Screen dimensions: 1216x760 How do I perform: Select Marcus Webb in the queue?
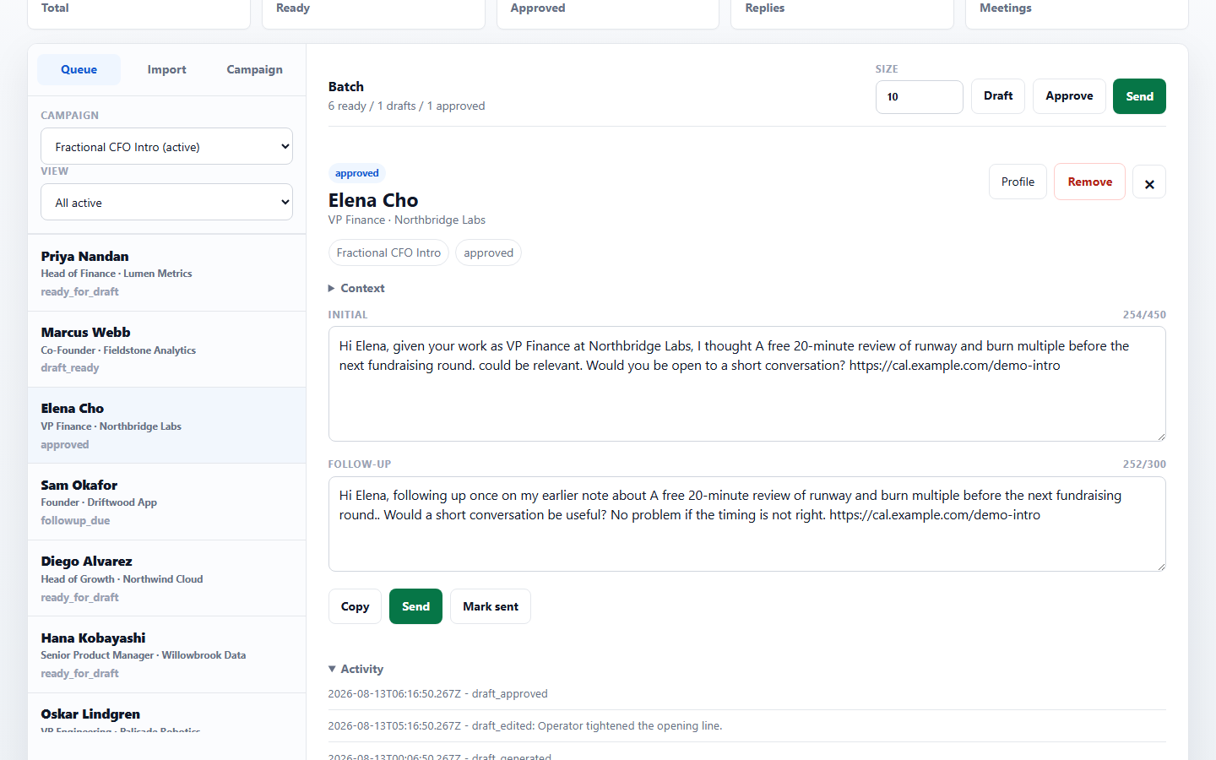click(167, 349)
